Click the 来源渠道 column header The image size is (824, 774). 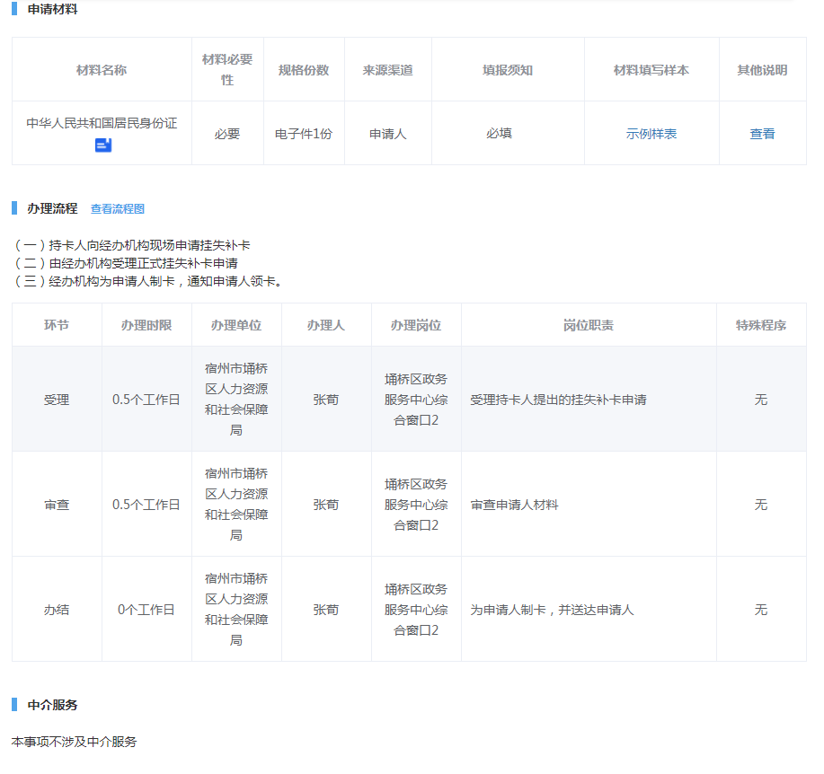coord(388,70)
